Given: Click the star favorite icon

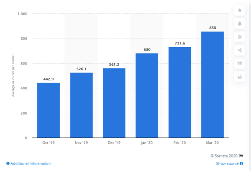Looking at the screenshot, I should point(240,10).
